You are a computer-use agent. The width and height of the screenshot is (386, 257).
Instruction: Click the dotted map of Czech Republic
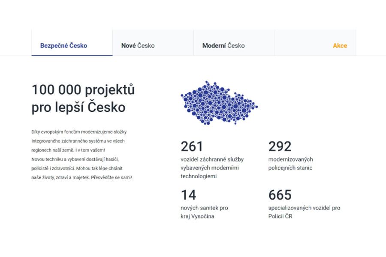coord(220,103)
